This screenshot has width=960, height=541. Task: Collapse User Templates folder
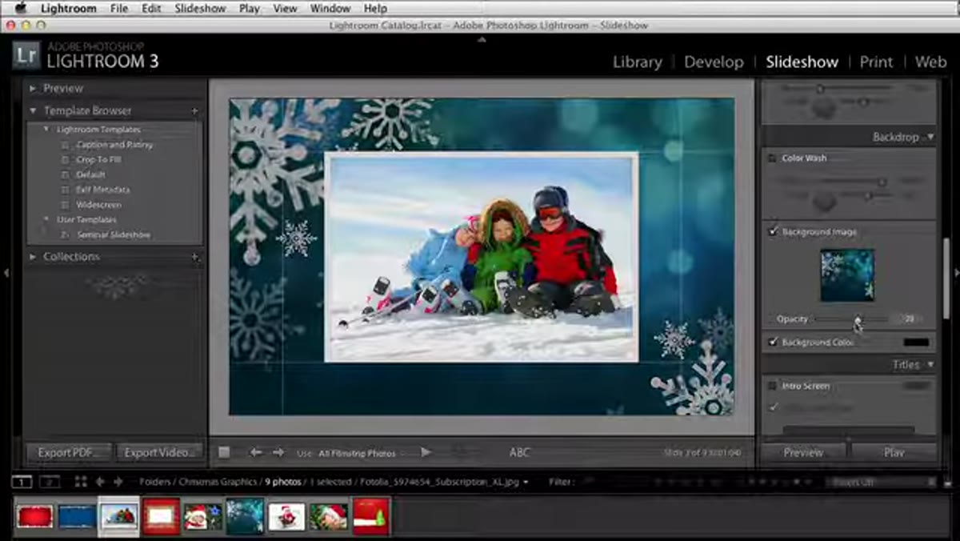tap(46, 220)
